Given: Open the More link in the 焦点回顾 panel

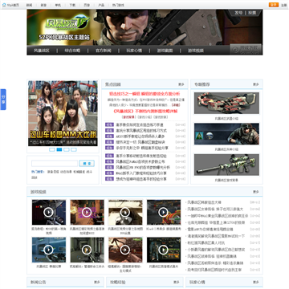Looking at the screenshot, I should (x=181, y=84).
